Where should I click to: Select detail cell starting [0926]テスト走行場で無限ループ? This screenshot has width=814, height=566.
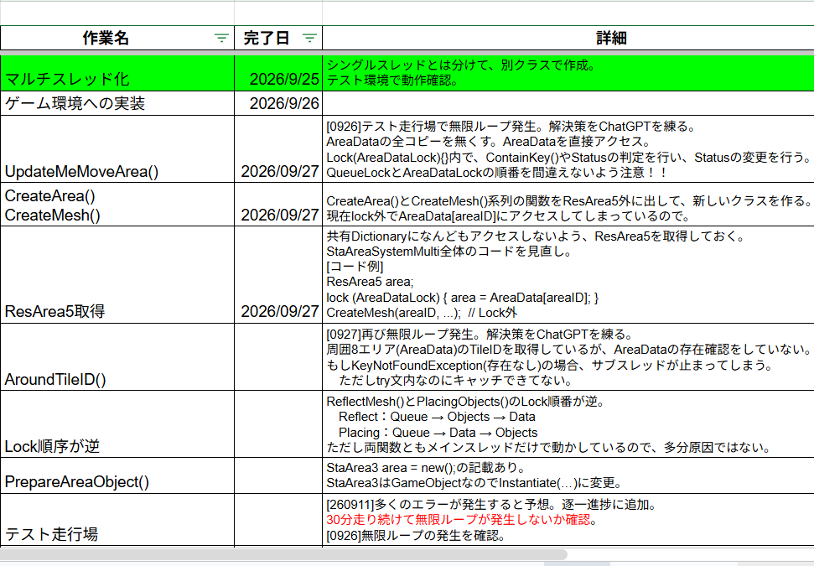[x=568, y=149]
